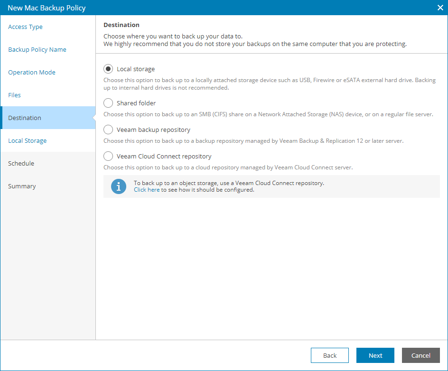
Task: Close the New Mac Backup Policy dialog
Action: tap(440, 8)
